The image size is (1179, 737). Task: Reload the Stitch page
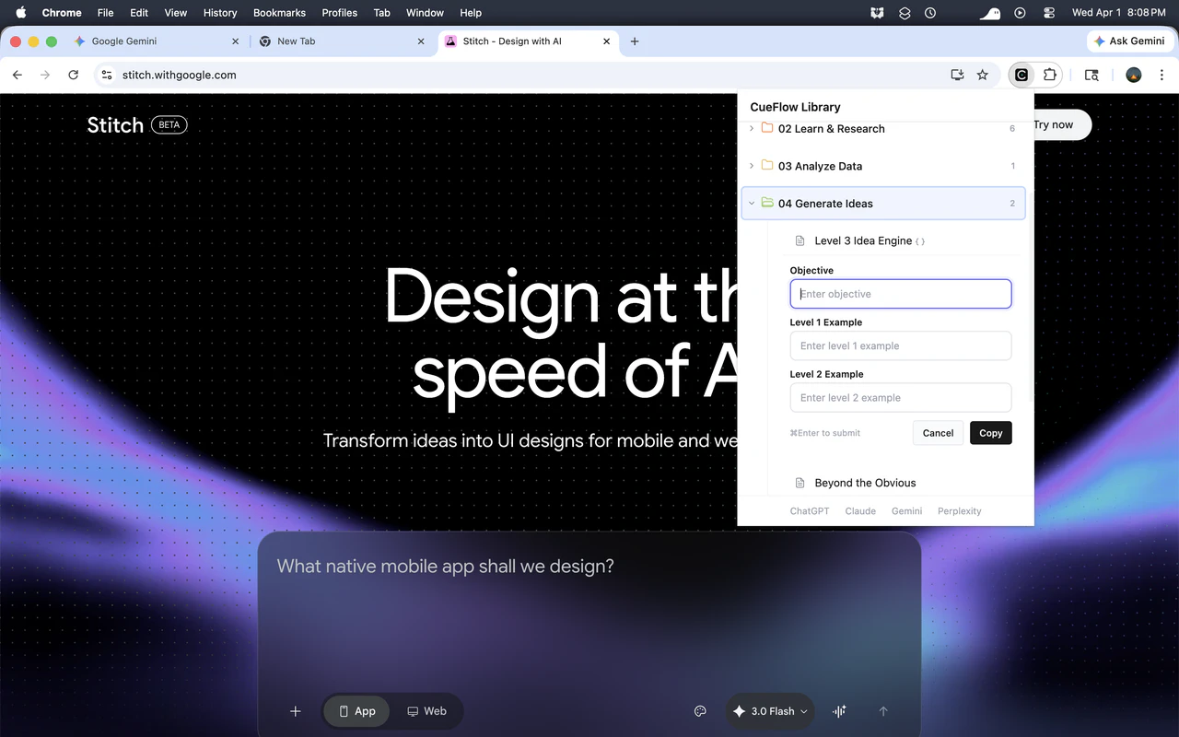pos(74,75)
